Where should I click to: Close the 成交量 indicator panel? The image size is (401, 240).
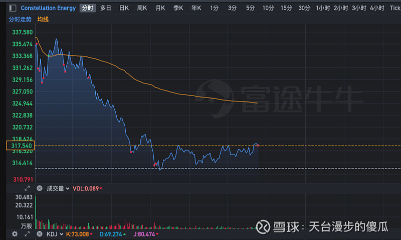coord(40,188)
